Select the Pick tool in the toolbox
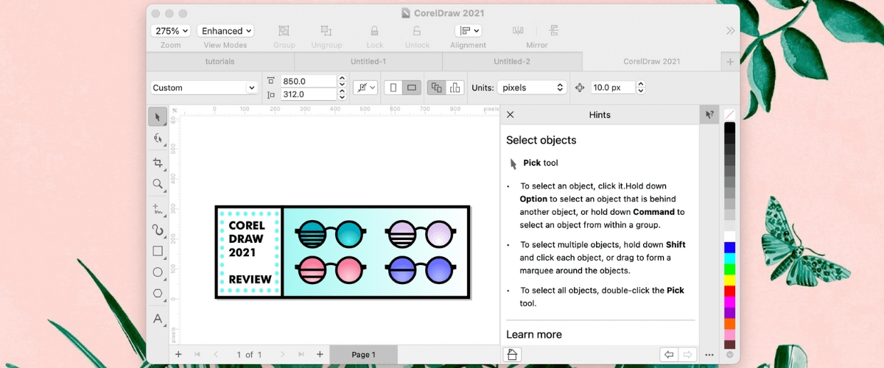884x368 pixels. 158,116
